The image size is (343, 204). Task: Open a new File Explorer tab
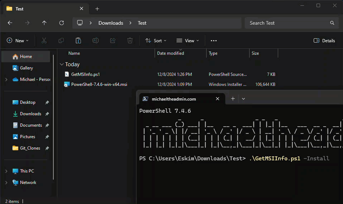pyautogui.click(x=97, y=9)
